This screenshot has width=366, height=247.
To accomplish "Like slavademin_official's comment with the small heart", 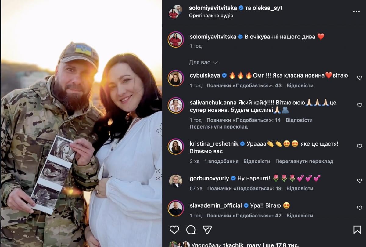I will coord(360,208).
